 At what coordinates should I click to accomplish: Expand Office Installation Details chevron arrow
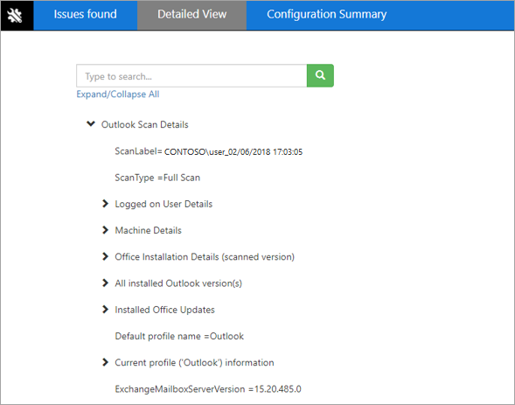[105, 256]
